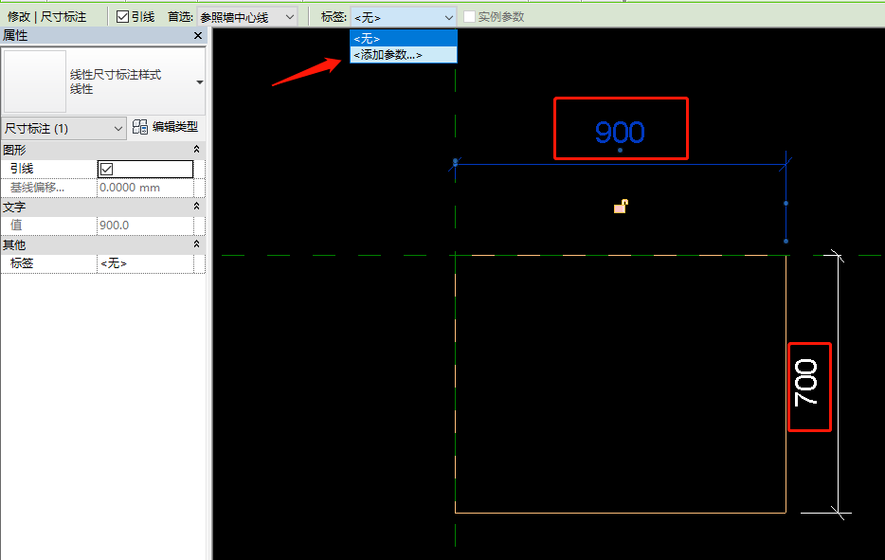Screen dimensions: 885x560
Task: Select the 900 dimension text on canvas
Action: pyautogui.click(x=620, y=132)
